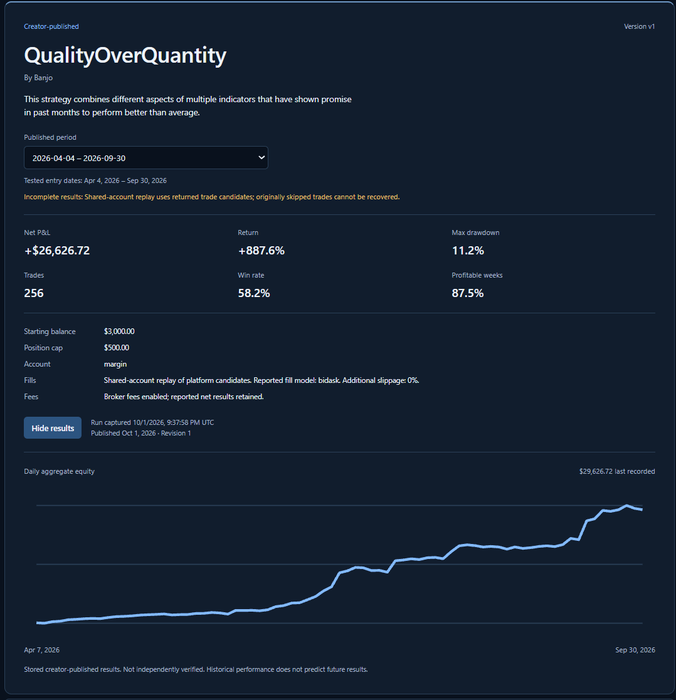Image resolution: width=676 pixels, height=700 pixels.
Task: Select the Max drawdown value 11.2%
Action: 468,251
